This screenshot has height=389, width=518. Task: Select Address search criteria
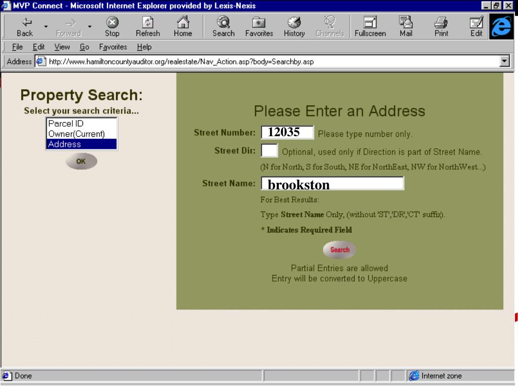click(x=81, y=144)
